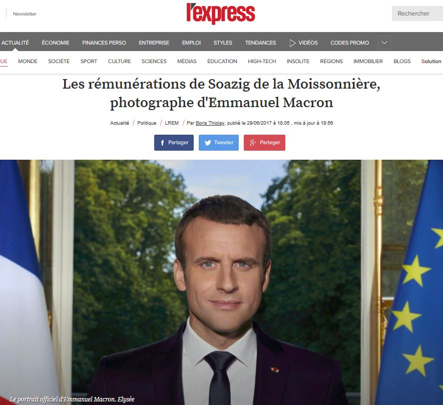Click the LREM breadcrumb link
The height and width of the screenshot is (405, 443).
pos(172,123)
